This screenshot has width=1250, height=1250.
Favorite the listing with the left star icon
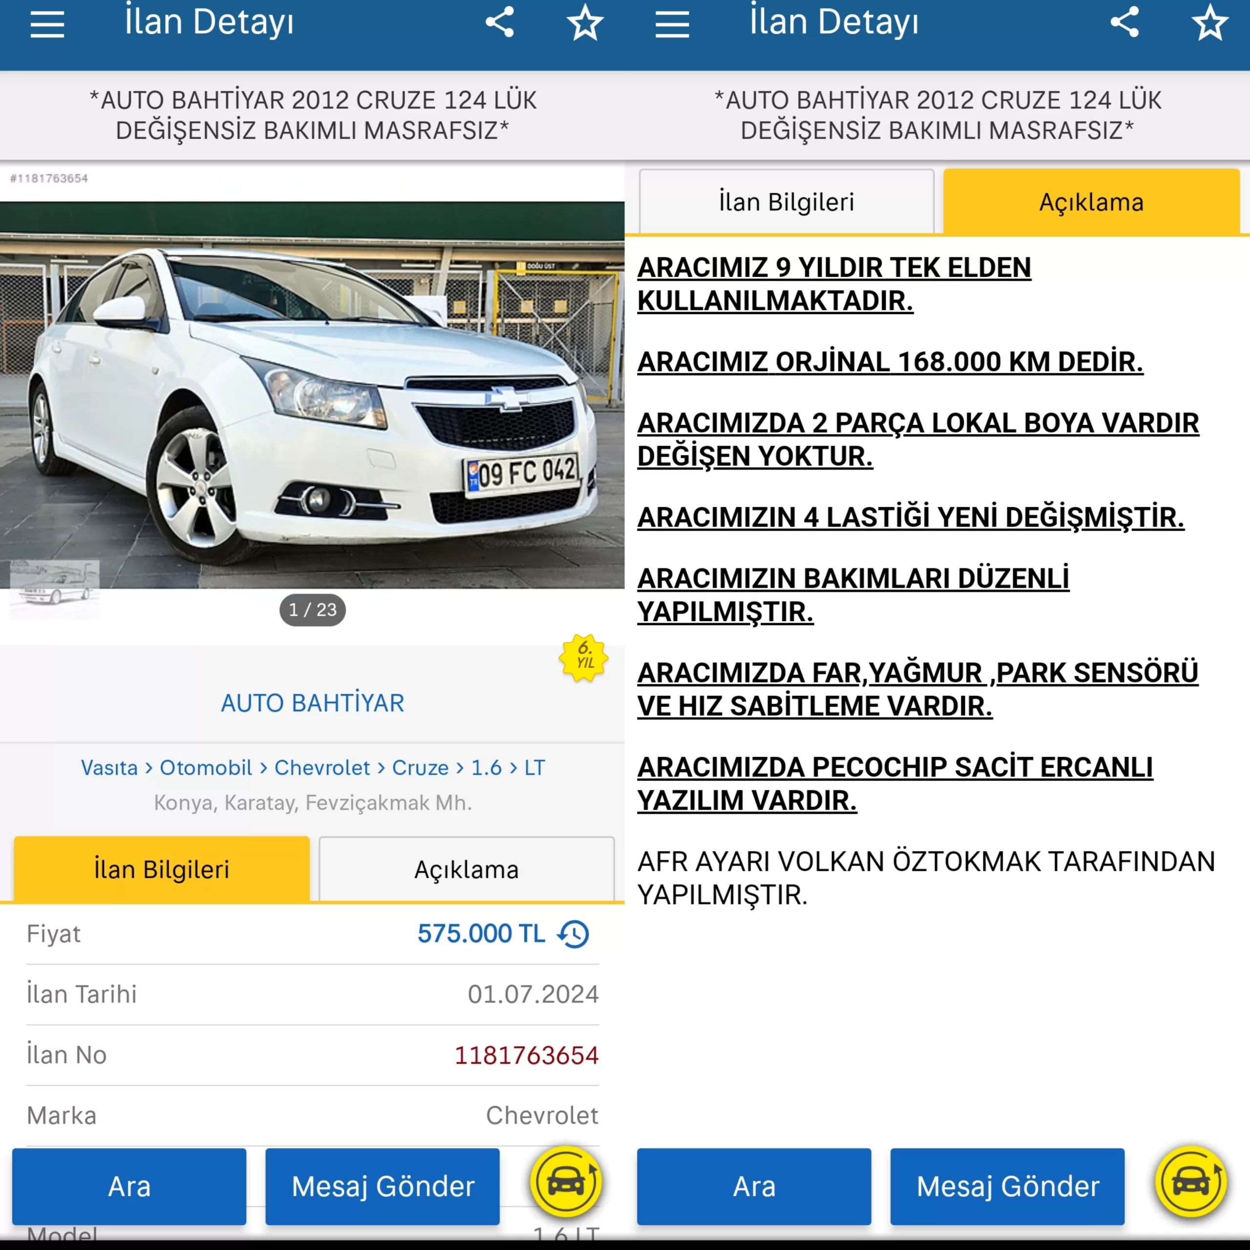click(x=585, y=22)
